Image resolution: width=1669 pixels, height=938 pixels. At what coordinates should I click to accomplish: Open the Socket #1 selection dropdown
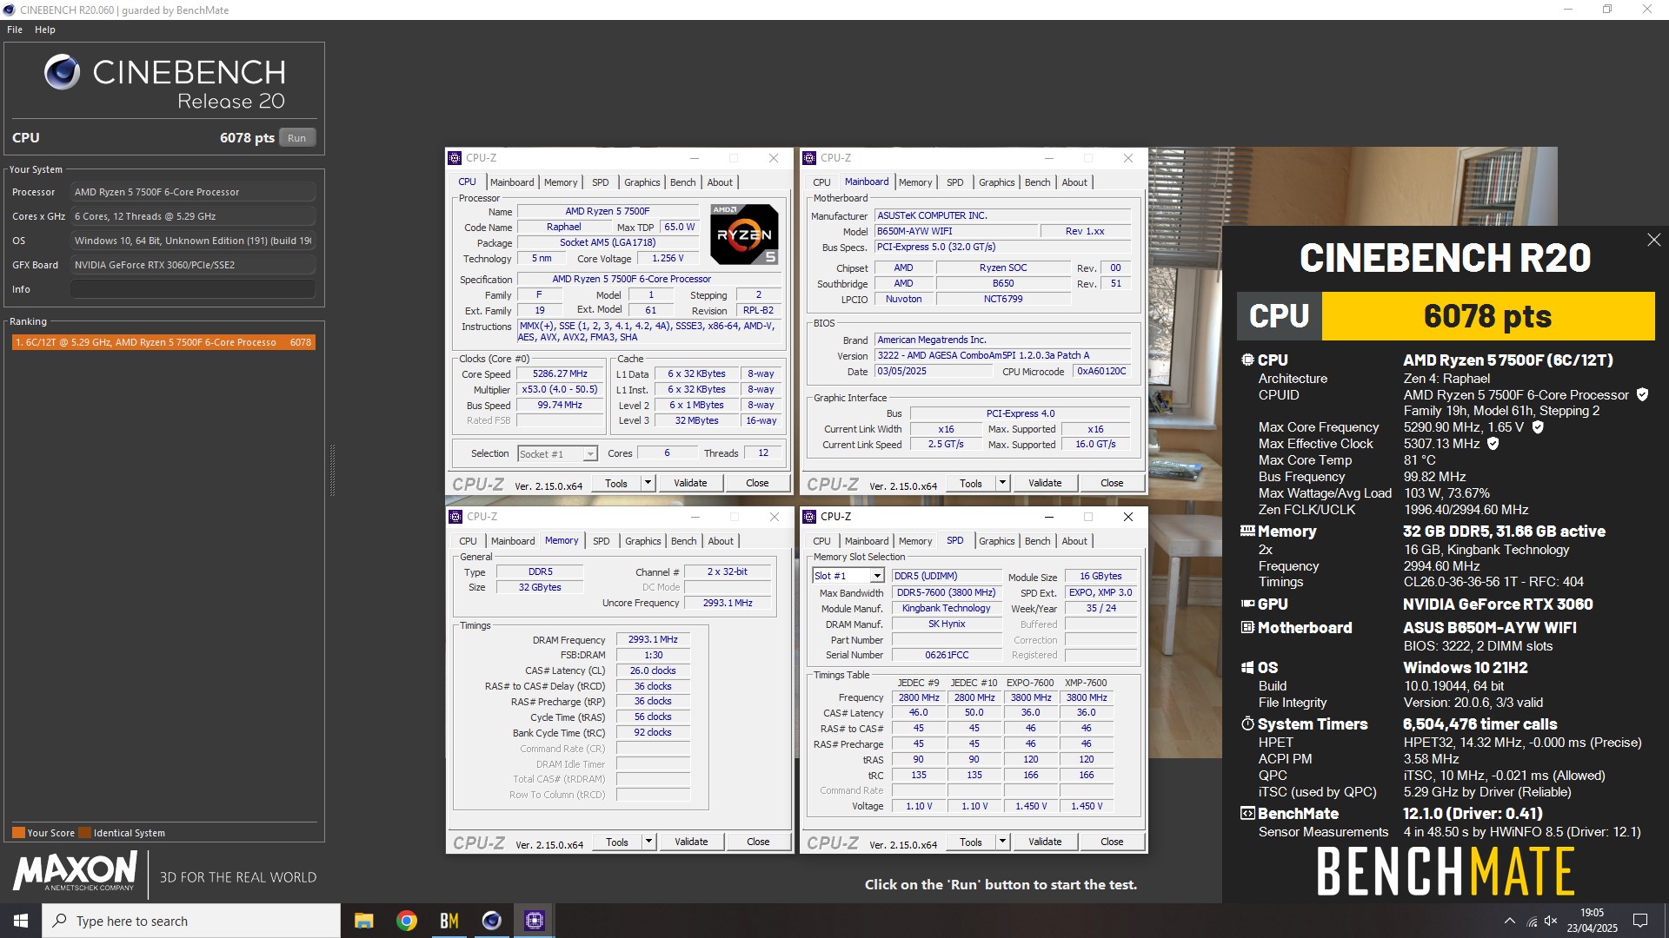[590, 454]
